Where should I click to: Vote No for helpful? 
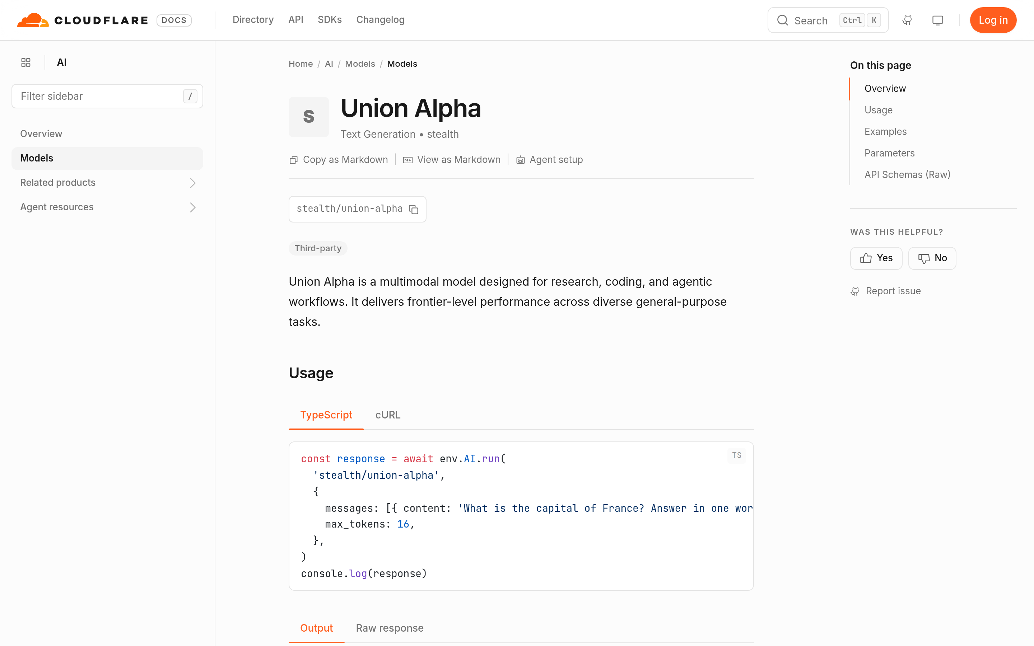(x=932, y=258)
